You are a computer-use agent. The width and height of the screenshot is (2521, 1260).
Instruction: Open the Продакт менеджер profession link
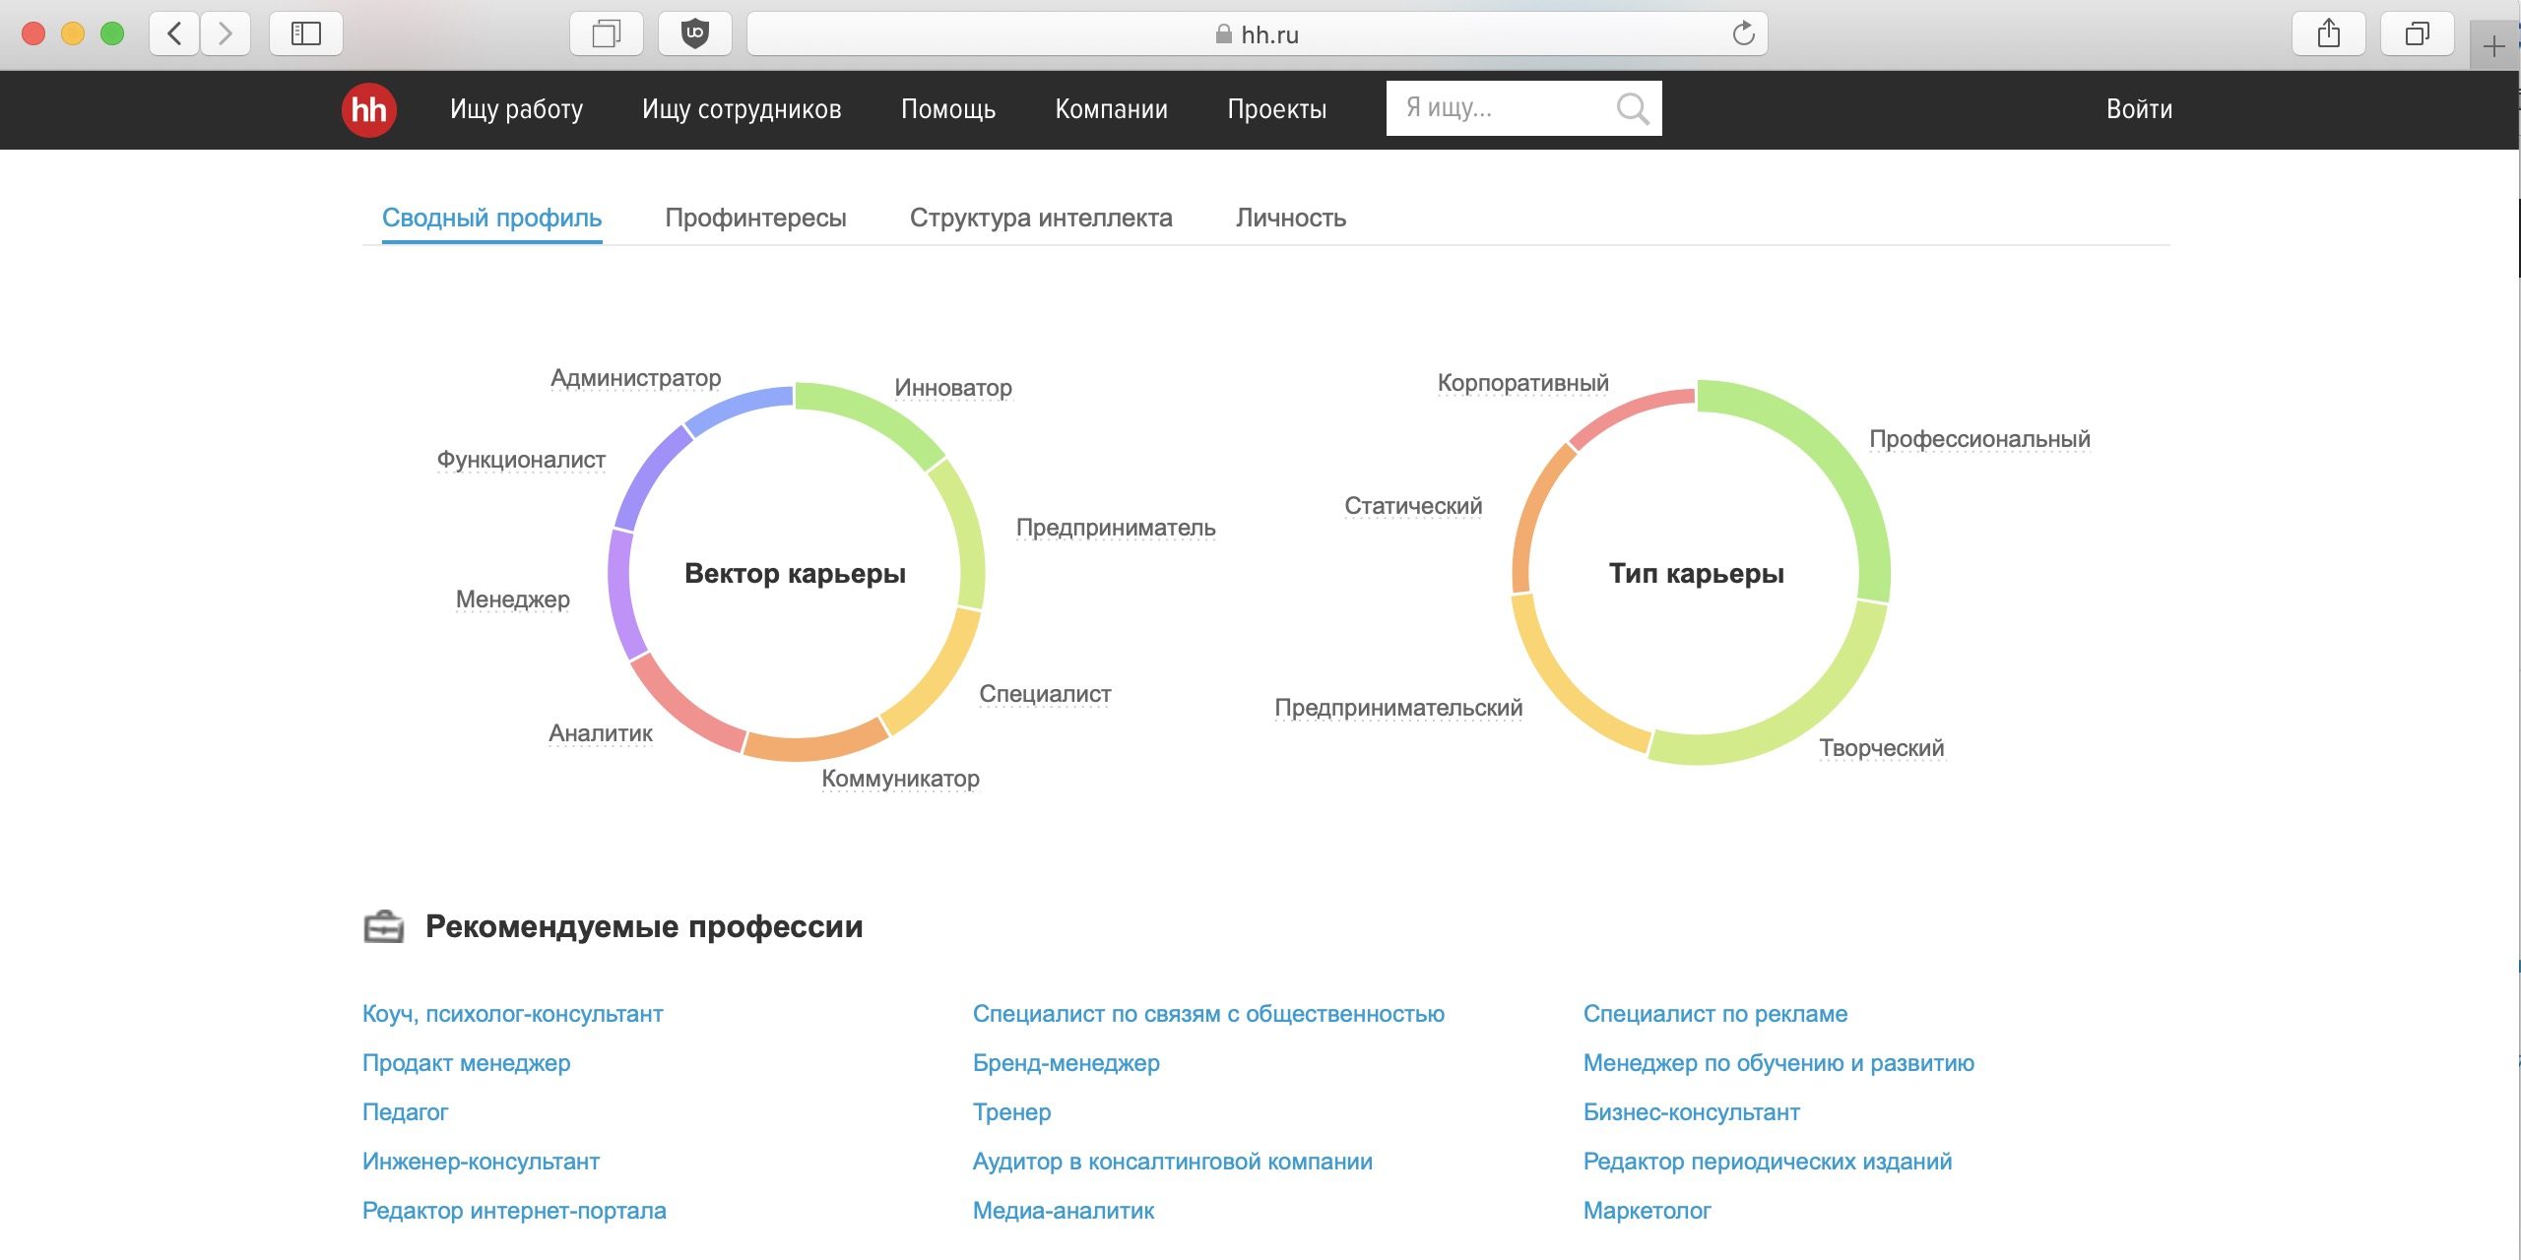click(466, 1063)
